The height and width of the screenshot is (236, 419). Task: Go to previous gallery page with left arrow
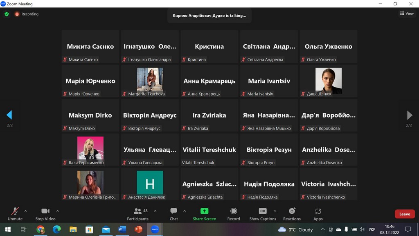point(9,115)
